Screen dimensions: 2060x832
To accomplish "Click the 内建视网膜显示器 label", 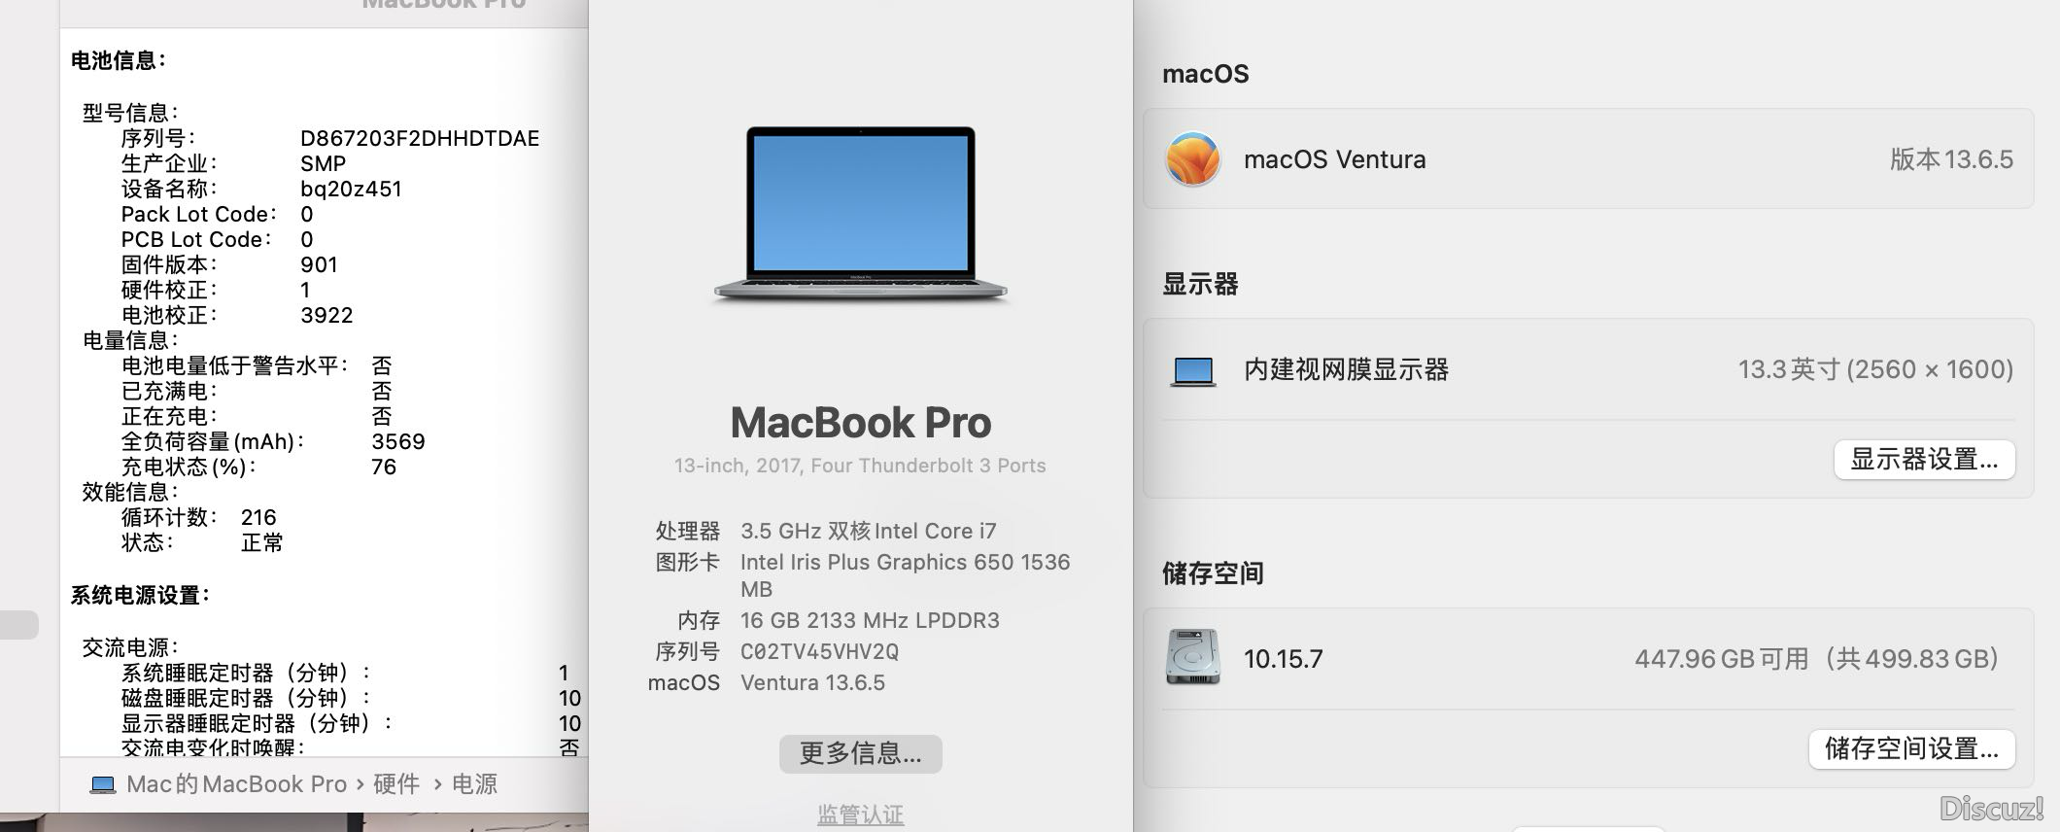I will point(1347,369).
